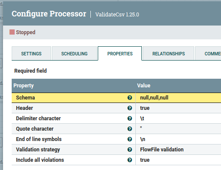221x170 pixels.
Task: Select the Include all violations name
Action: tap(40, 160)
